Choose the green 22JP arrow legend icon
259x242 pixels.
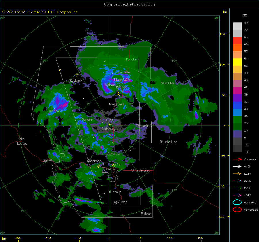237,188
